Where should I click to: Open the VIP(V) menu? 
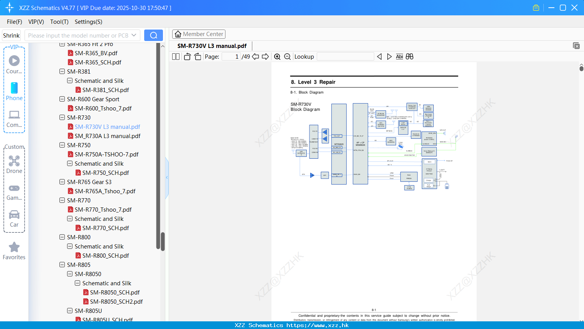click(x=36, y=21)
